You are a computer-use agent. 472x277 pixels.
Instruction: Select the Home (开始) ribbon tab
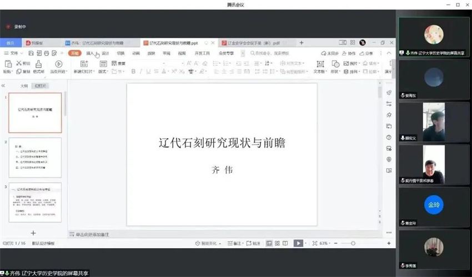(74, 53)
